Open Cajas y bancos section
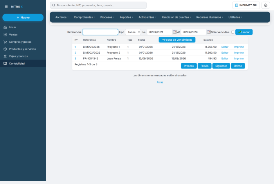274x184 pixels. (23, 56)
